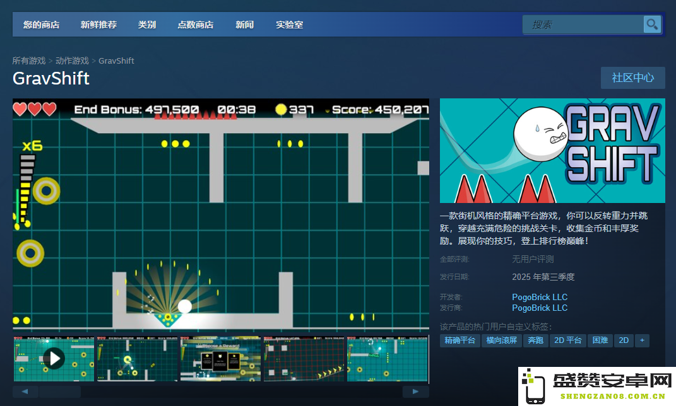Open the 实验室 tab
Screen dimensions: 676x406
pyautogui.click(x=289, y=25)
